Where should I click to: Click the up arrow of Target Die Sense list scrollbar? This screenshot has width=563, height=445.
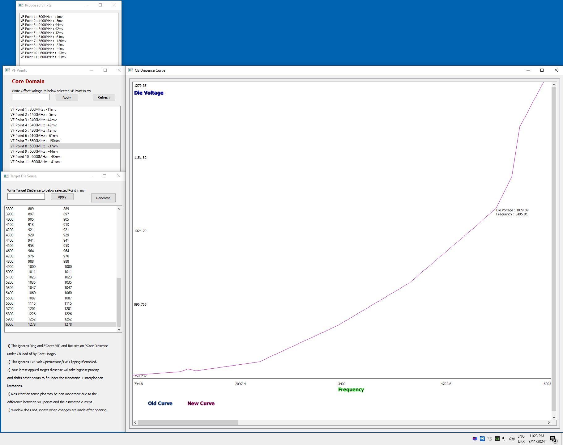(x=119, y=209)
